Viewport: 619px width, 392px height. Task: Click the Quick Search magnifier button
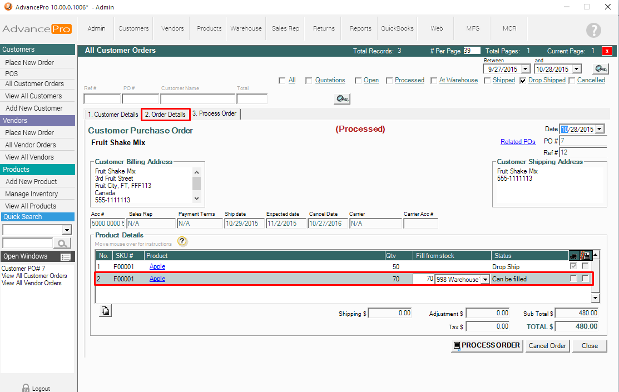[x=62, y=243]
